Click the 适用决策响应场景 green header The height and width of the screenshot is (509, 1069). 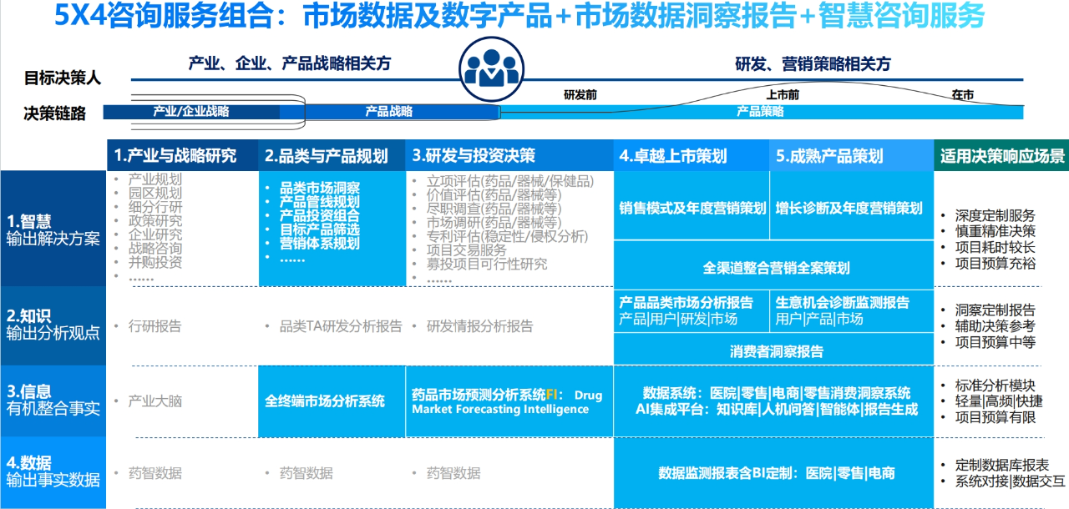[x=1001, y=156]
